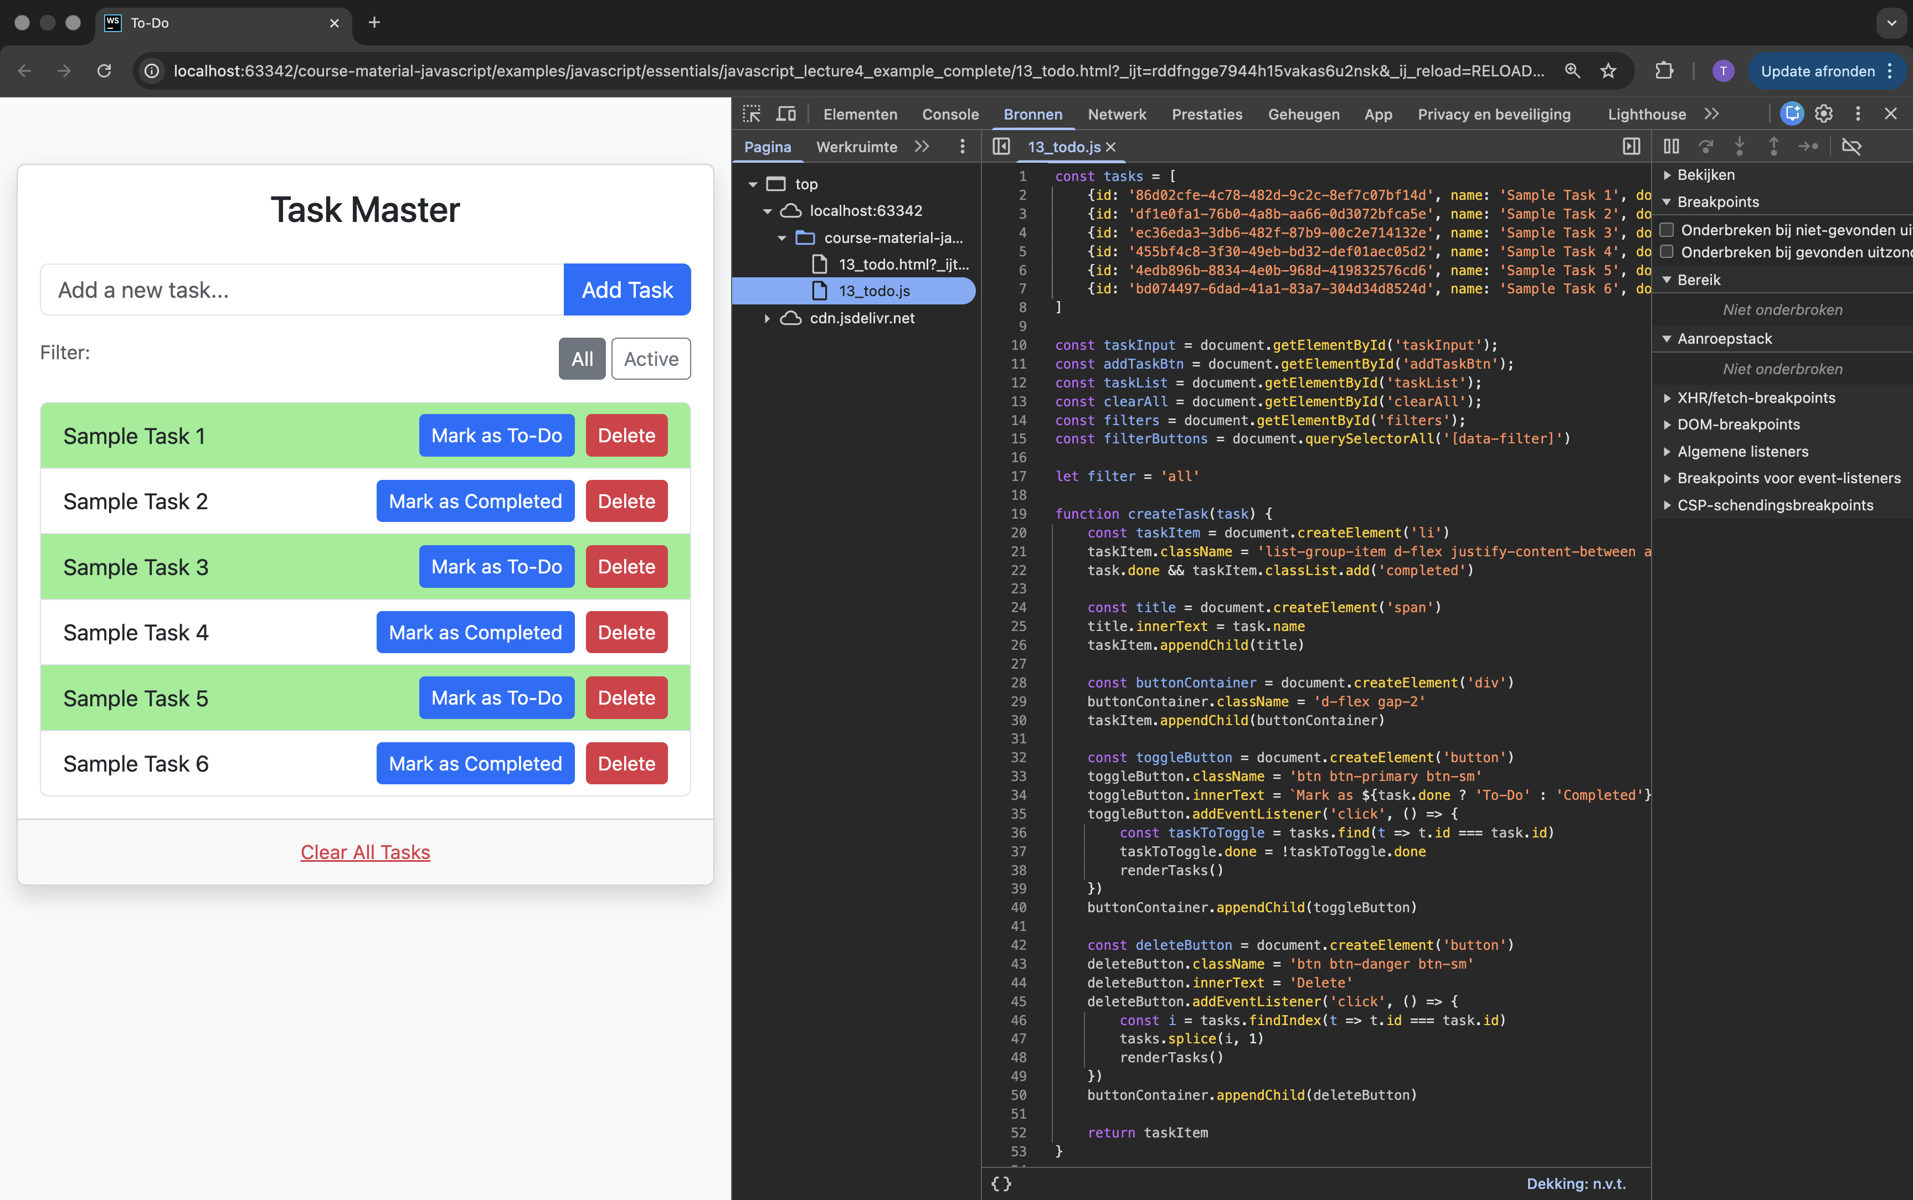Click the step into next function call icon
The height and width of the screenshot is (1200, 1913).
click(x=1739, y=146)
